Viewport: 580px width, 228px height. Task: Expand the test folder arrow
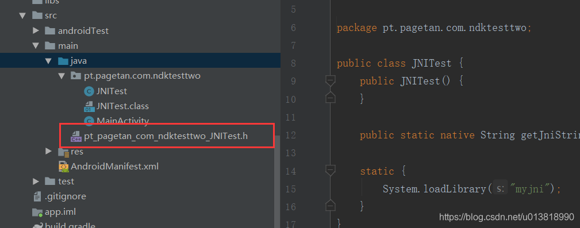pos(36,181)
